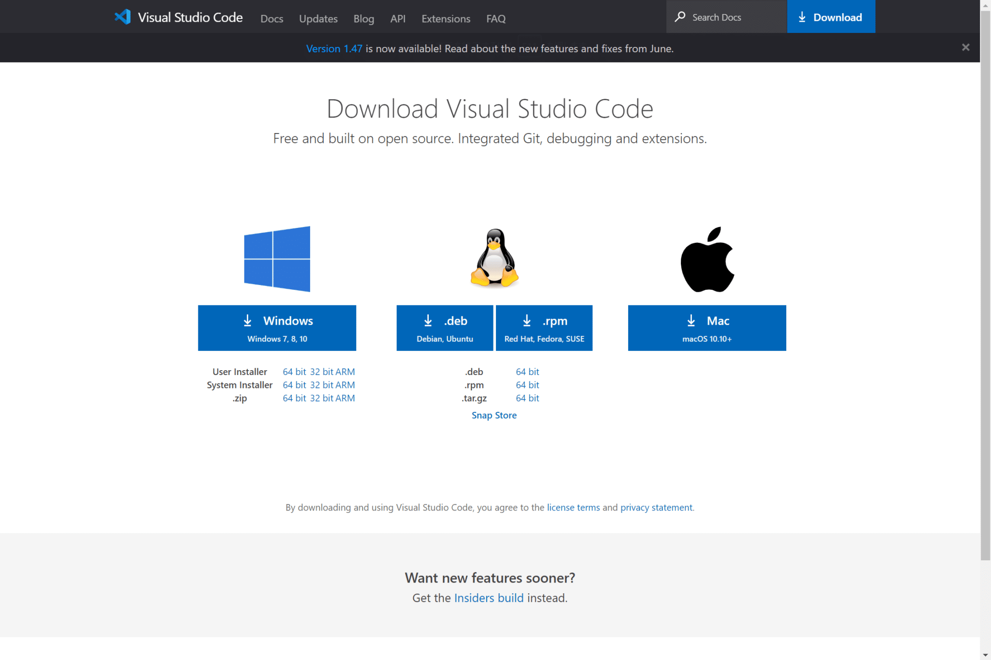Viewport: 991px width, 660px height.
Task: Dismiss the Version 1.47 banner
Action: click(x=966, y=47)
